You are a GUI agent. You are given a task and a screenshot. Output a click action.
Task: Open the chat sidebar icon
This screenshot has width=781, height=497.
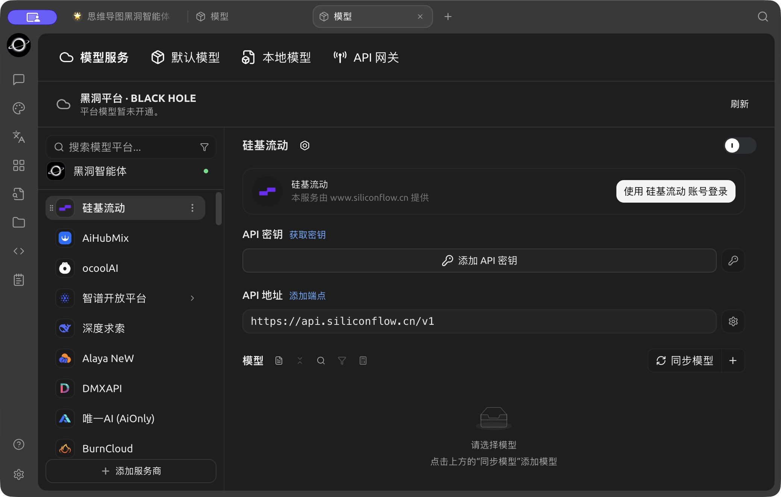19,79
